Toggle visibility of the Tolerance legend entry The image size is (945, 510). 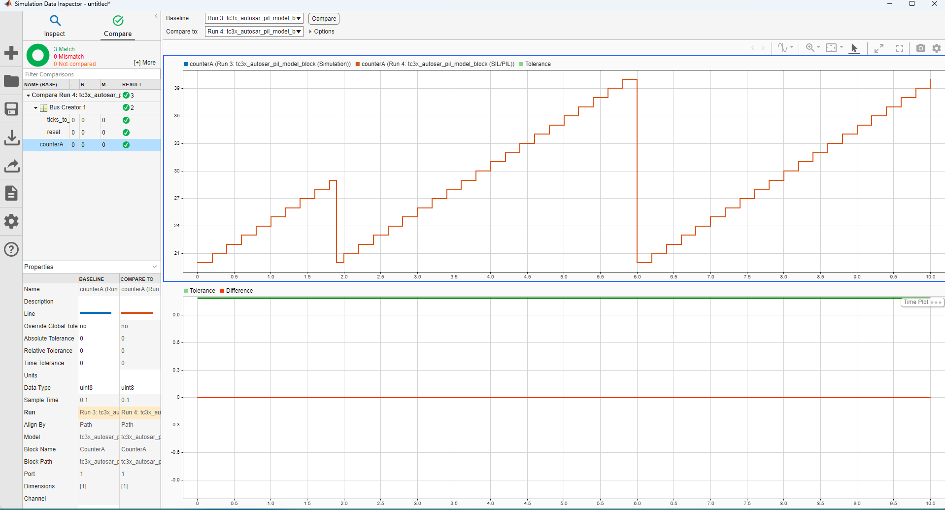click(x=535, y=64)
